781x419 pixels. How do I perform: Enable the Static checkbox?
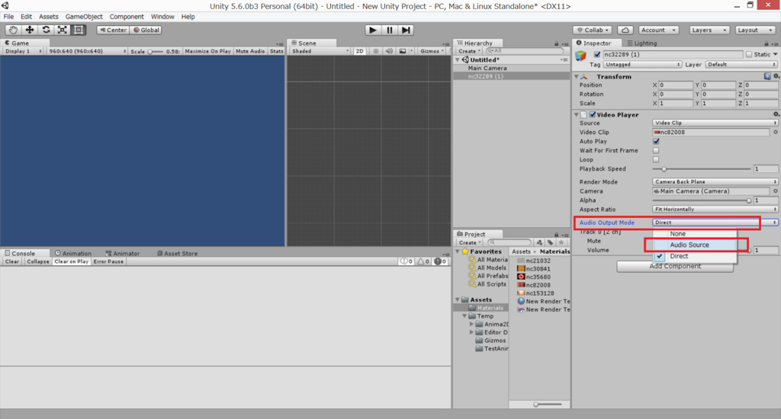click(749, 54)
